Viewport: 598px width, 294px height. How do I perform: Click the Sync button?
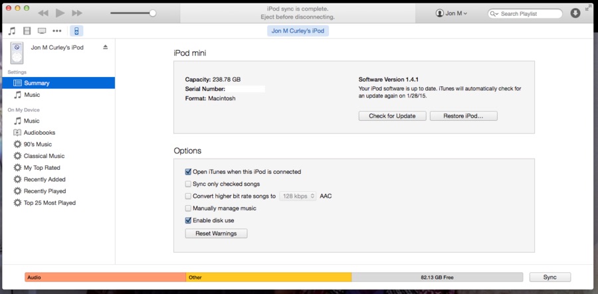click(550, 277)
